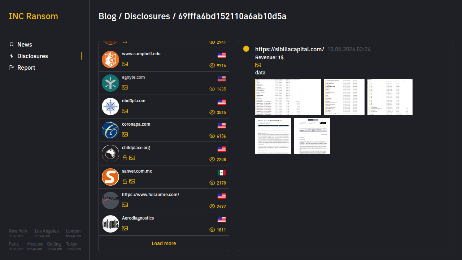Open the fulcrumre.com disclosure entry
Viewport: 462px width, 260px height.
pyautogui.click(x=164, y=200)
